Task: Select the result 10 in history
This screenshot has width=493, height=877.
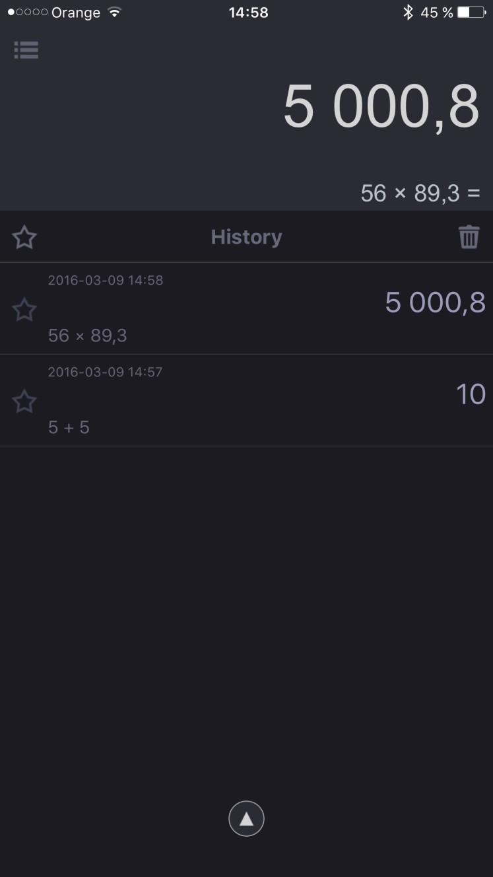Action: click(x=471, y=394)
